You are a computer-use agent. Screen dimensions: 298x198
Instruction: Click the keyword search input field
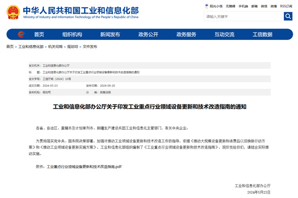(244, 16)
